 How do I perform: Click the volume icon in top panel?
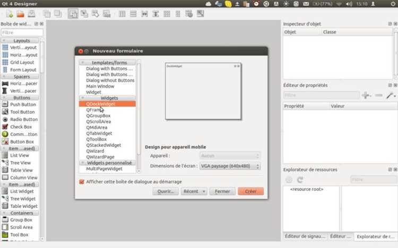point(349,4)
